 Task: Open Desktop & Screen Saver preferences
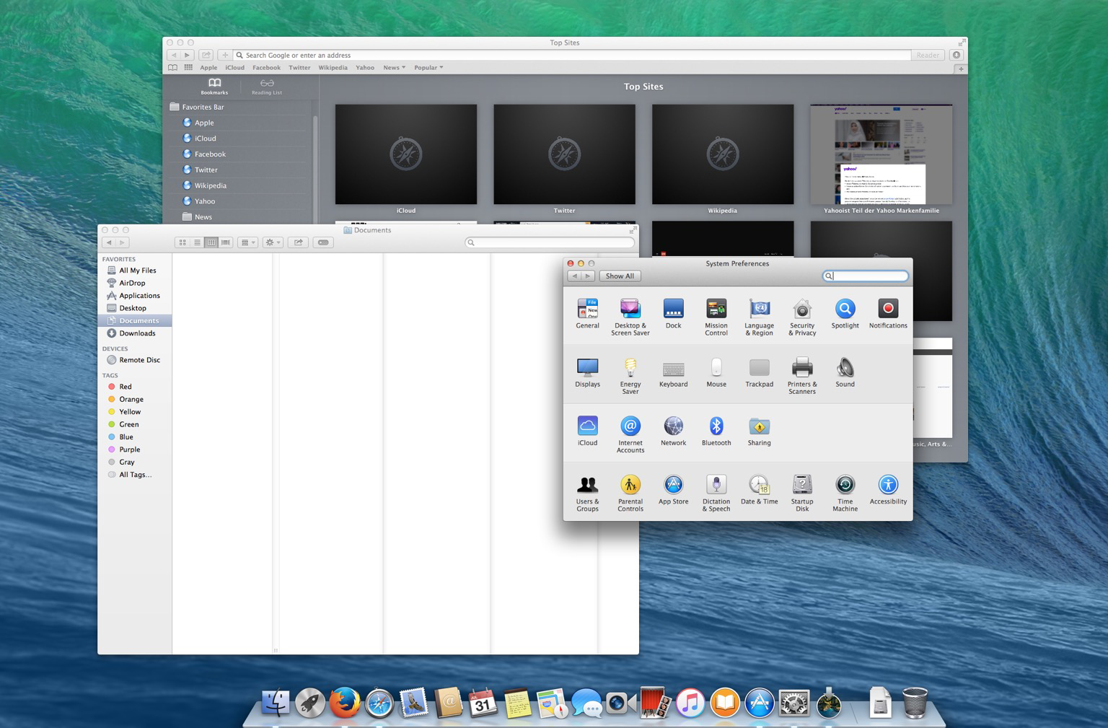pyautogui.click(x=630, y=317)
